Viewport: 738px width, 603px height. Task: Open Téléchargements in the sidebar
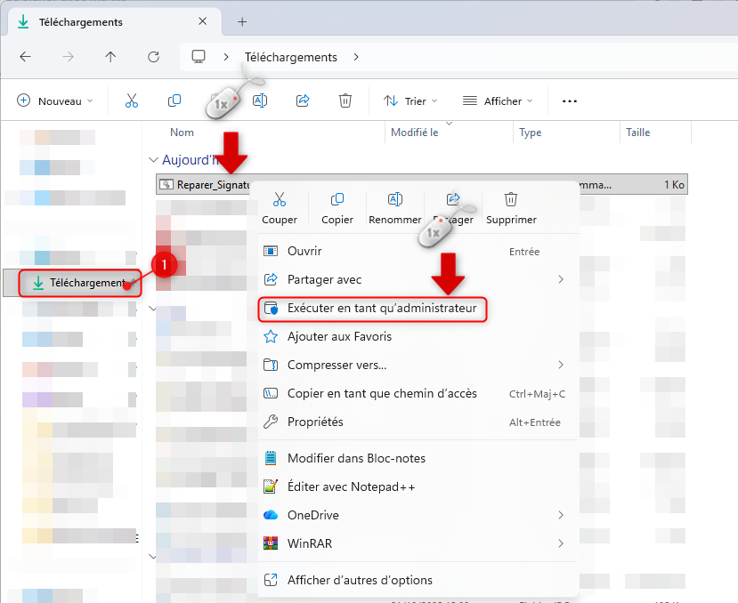click(x=78, y=283)
